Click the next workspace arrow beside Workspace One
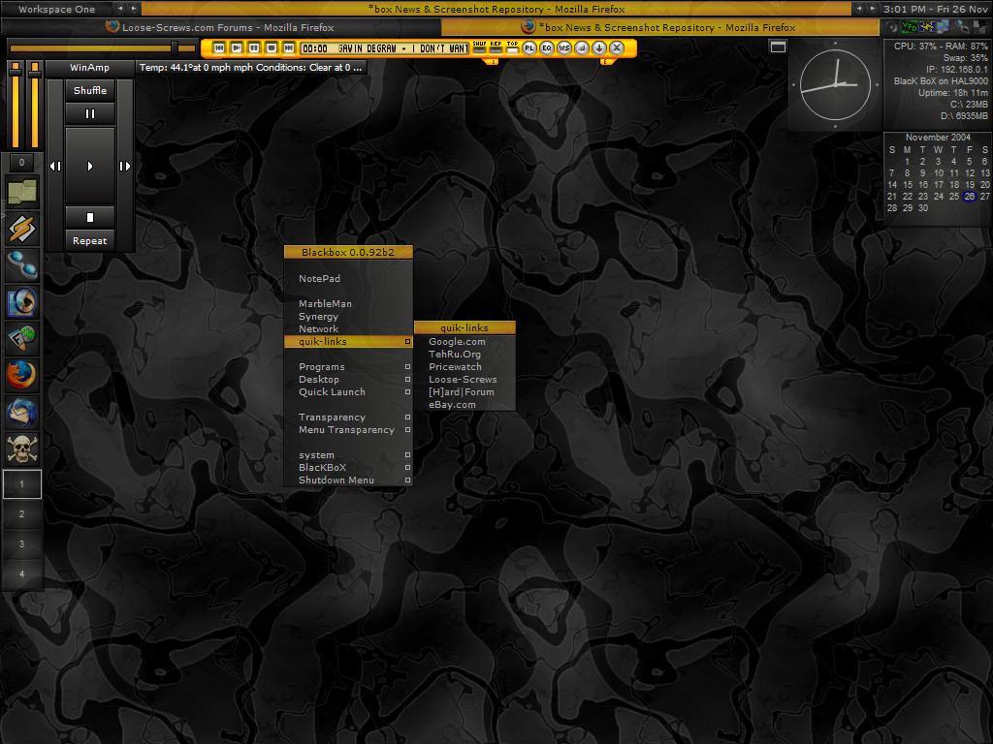Image resolution: width=993 pixels, height=744 pixels. coord(133,8)
